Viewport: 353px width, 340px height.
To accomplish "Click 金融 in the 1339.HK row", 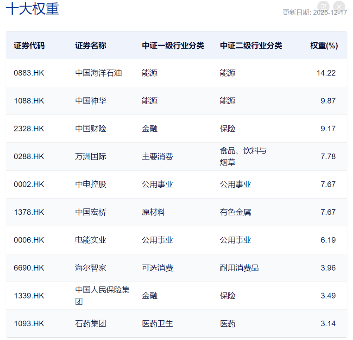I will (150, 296).
